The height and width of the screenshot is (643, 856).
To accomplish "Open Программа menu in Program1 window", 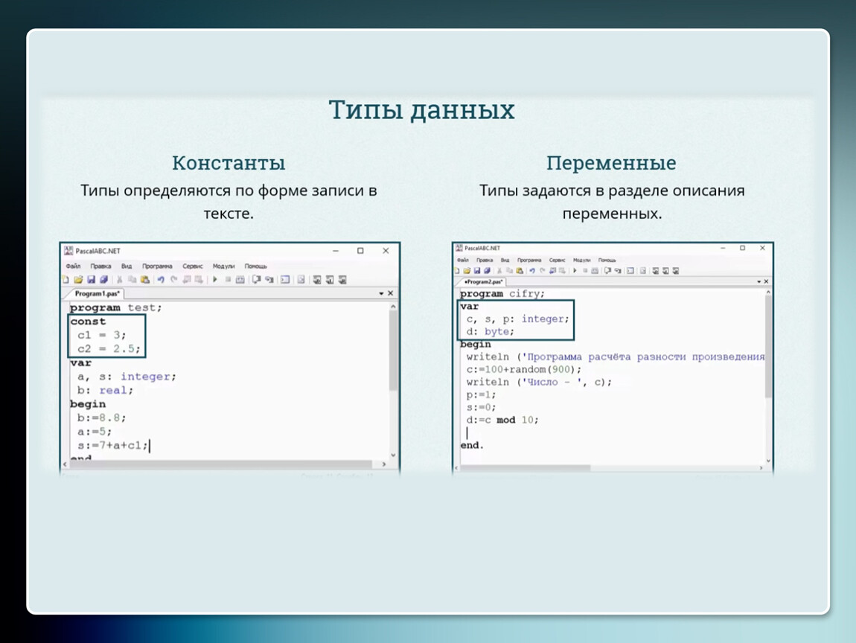I will point(157,266).
